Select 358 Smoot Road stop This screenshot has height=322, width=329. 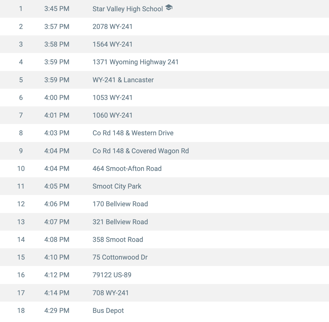pos(118,239)
